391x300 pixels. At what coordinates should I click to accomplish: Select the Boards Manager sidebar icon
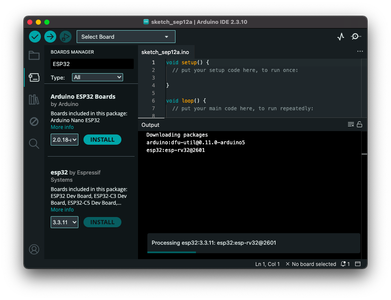(x=34, y=77)
